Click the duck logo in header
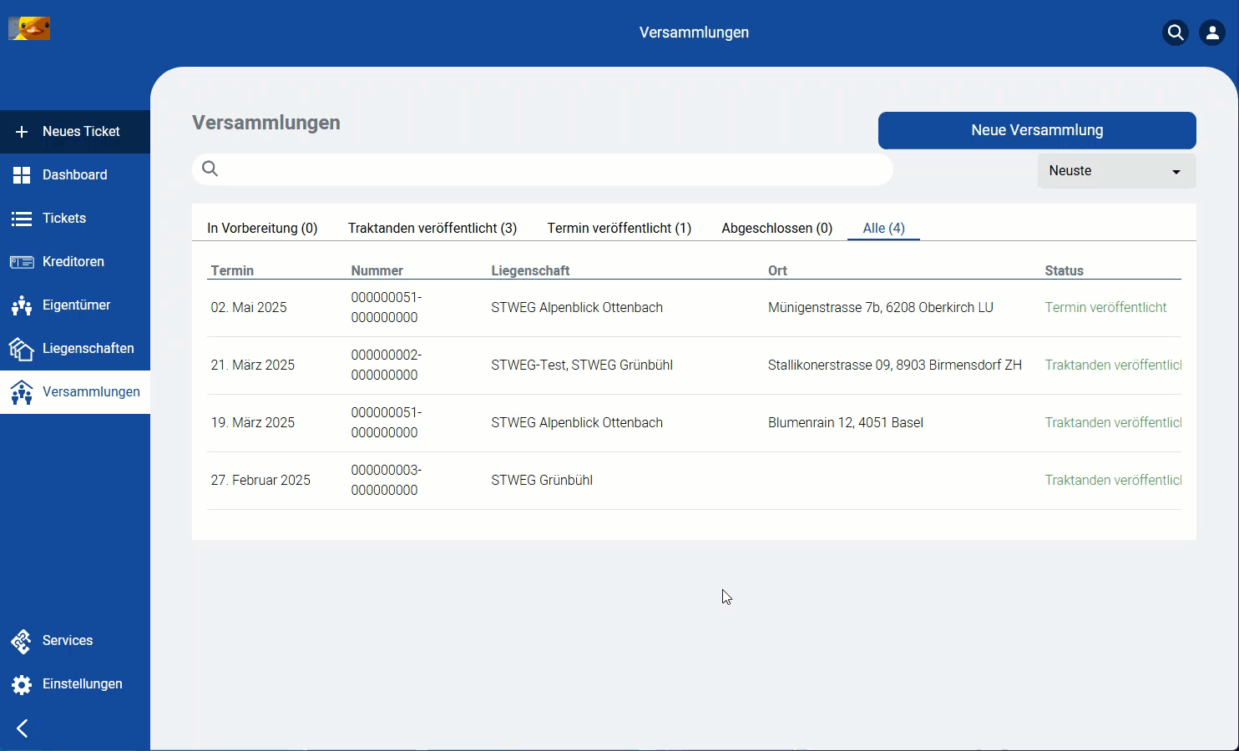 tap(29, 28)
